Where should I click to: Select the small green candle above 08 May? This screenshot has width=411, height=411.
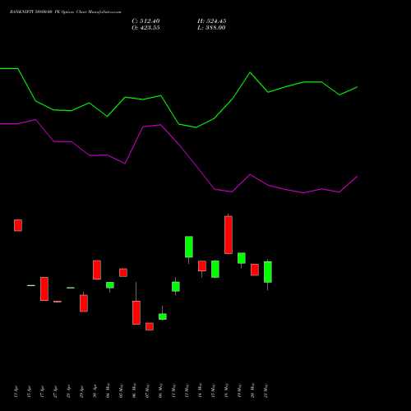coord(163,316)
